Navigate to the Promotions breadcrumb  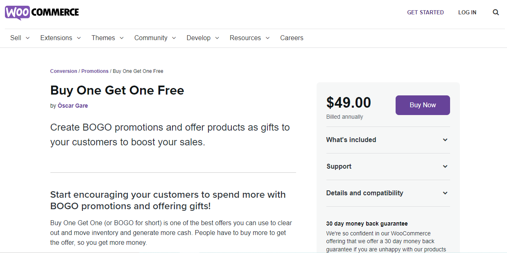[x=95, y=71]
